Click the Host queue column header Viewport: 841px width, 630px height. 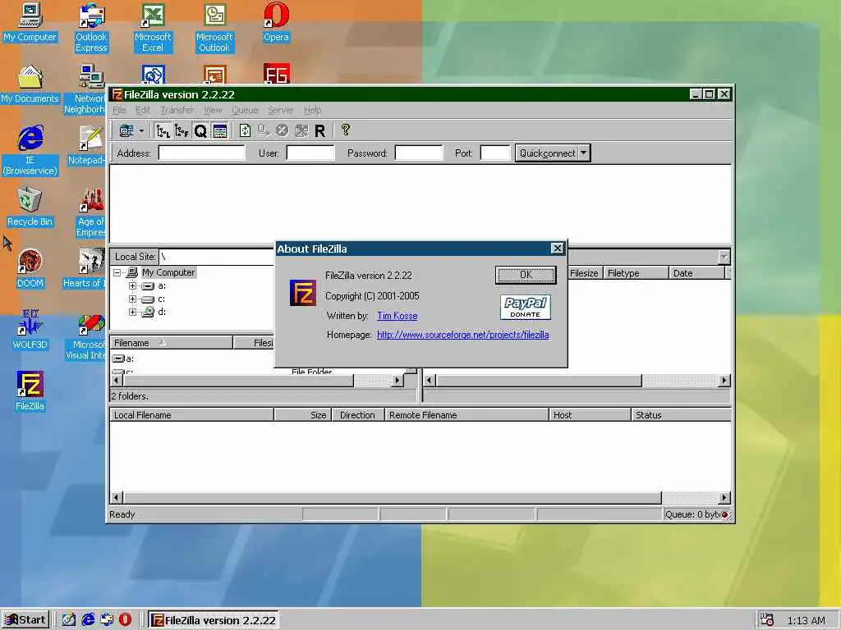coord(590,415)
